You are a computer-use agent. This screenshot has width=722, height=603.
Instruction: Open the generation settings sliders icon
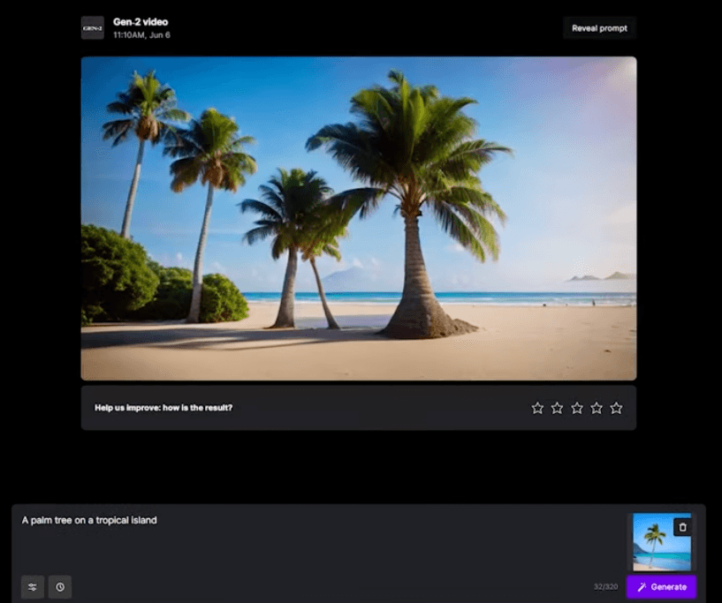(x=33, y=587)
